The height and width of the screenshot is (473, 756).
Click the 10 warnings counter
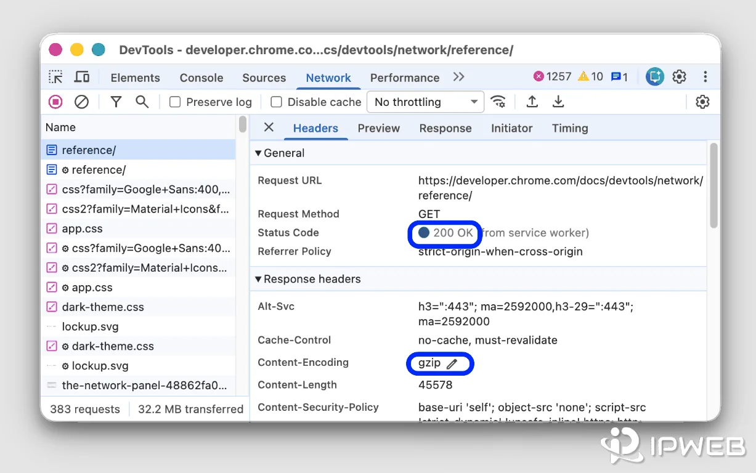pyautogui.click(x=591, y=77)
